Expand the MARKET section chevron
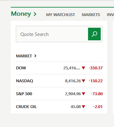The height and width of the screenshot is (127, 114). [x=35, y=56]
